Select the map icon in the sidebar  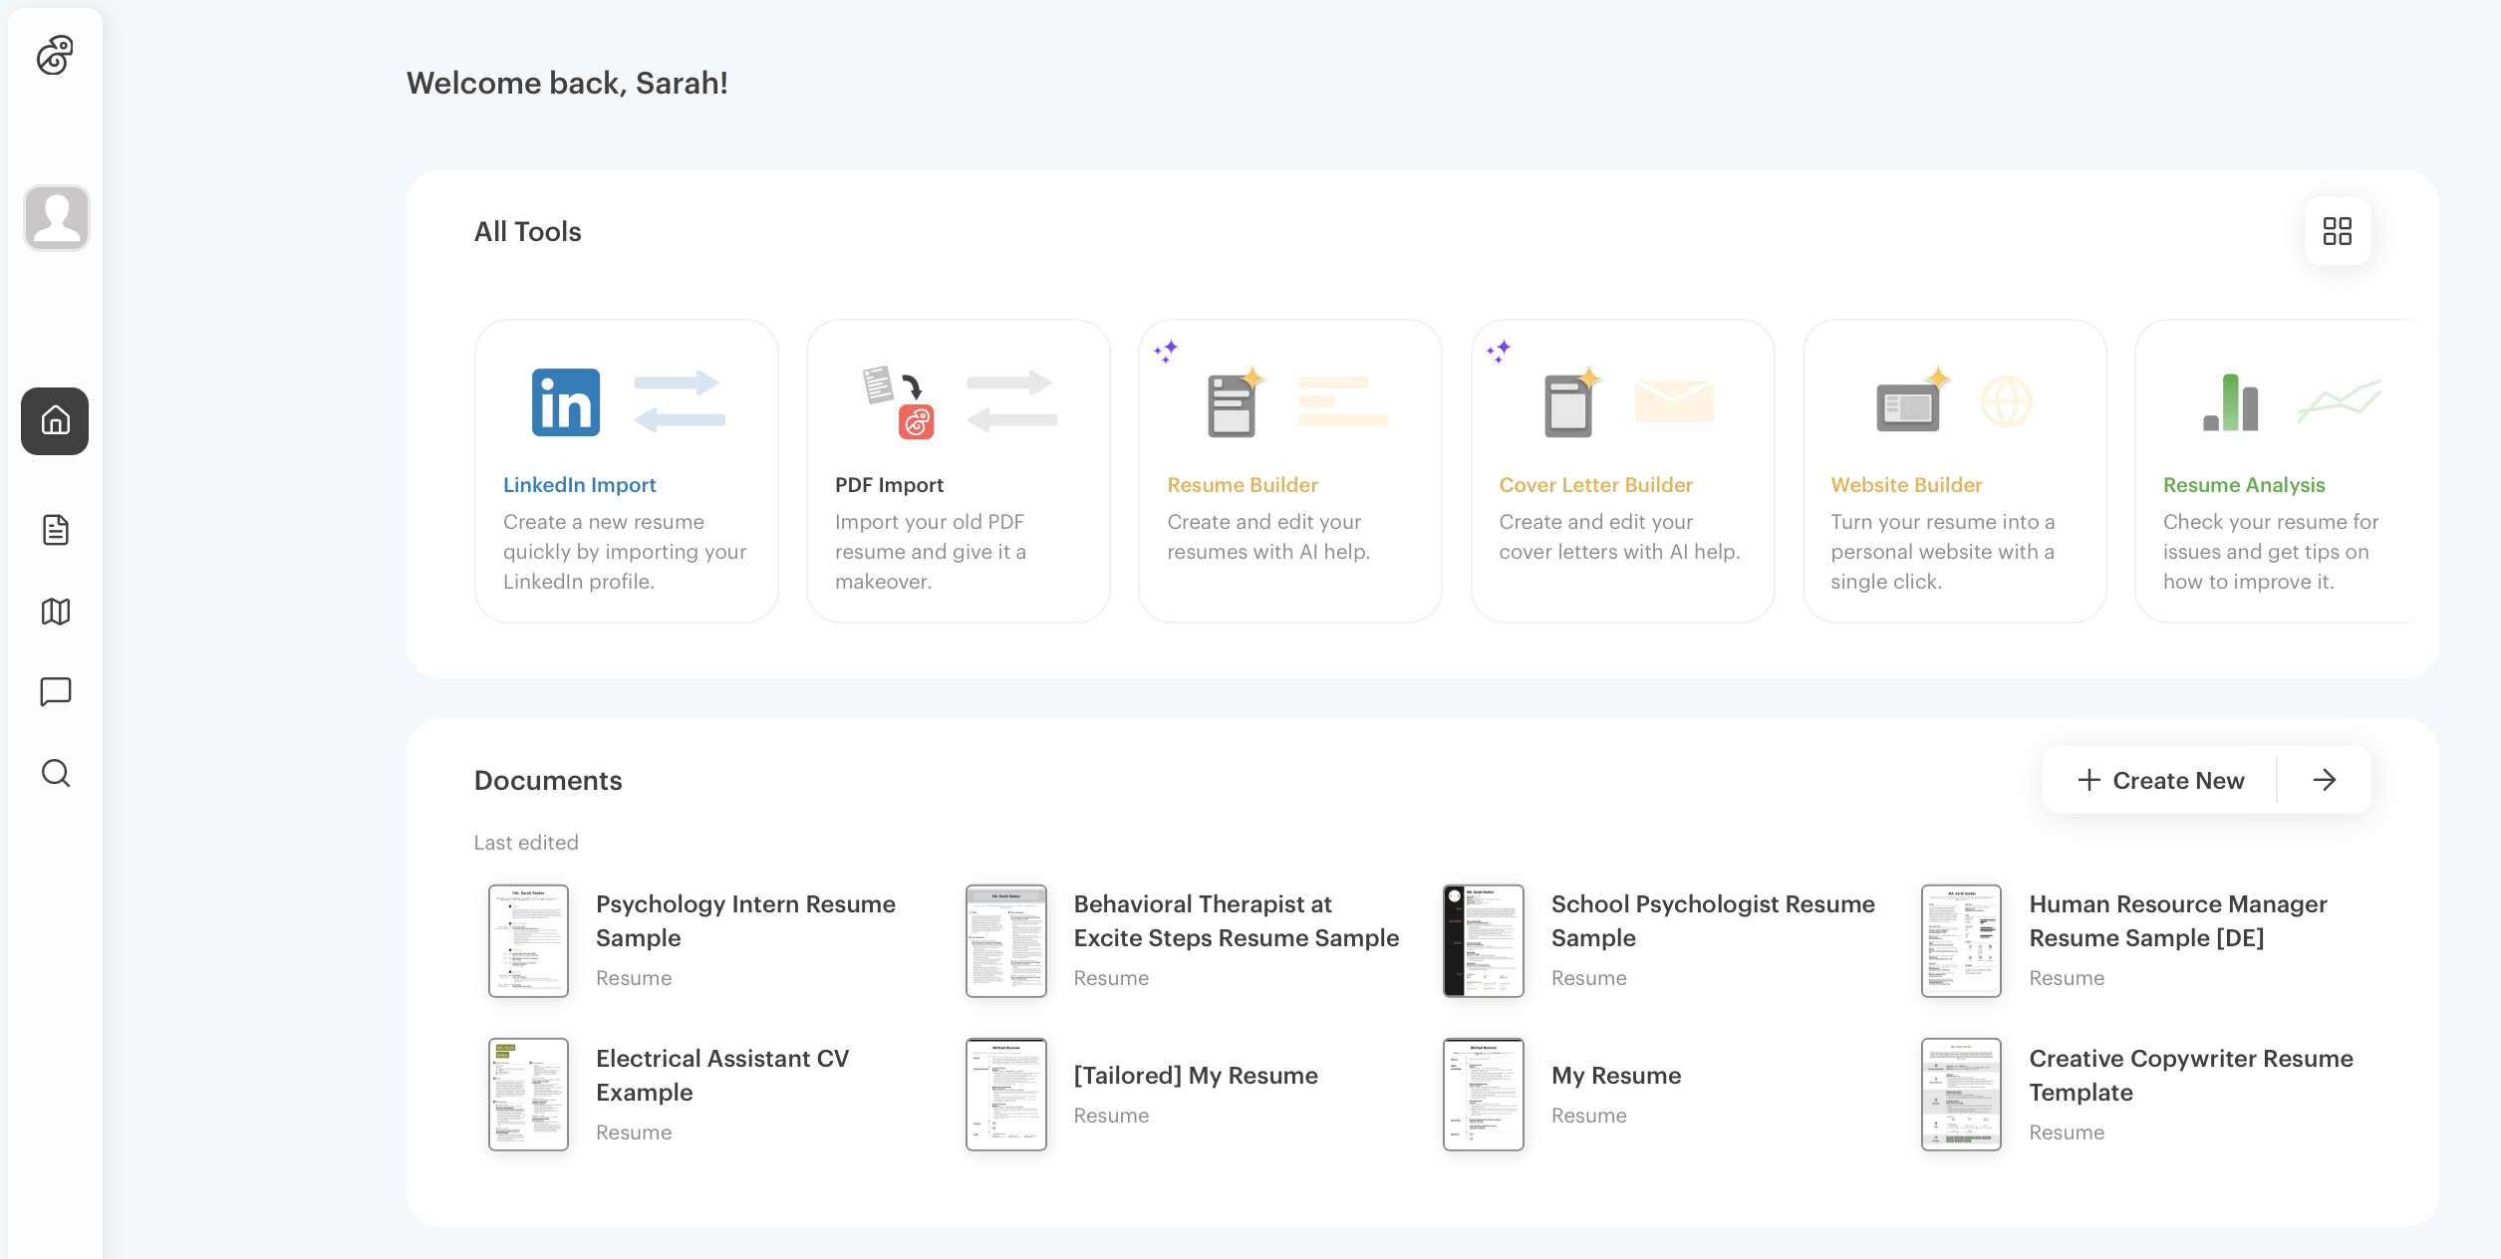(55, 611)
